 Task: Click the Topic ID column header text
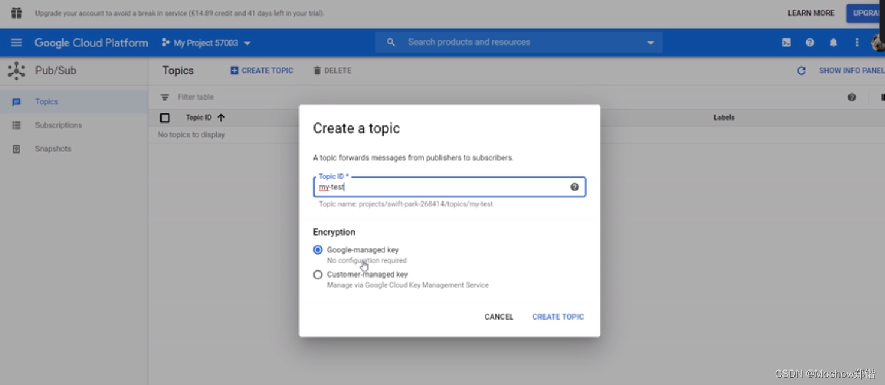click(x=198, y=118)
